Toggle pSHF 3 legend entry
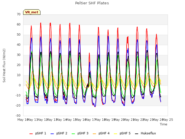The width and height of the screenshot is (185, 139). click(80, 133)
